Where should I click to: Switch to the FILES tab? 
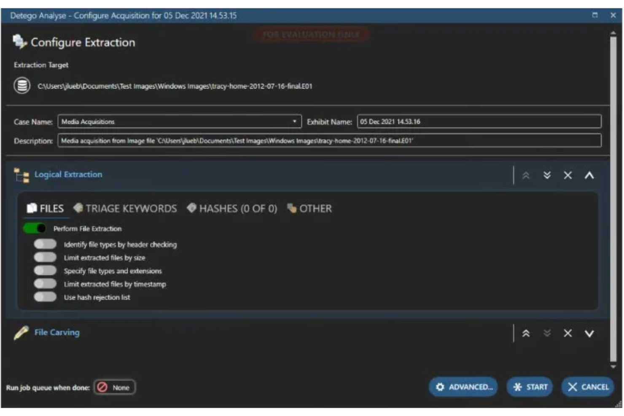point(45,209)
